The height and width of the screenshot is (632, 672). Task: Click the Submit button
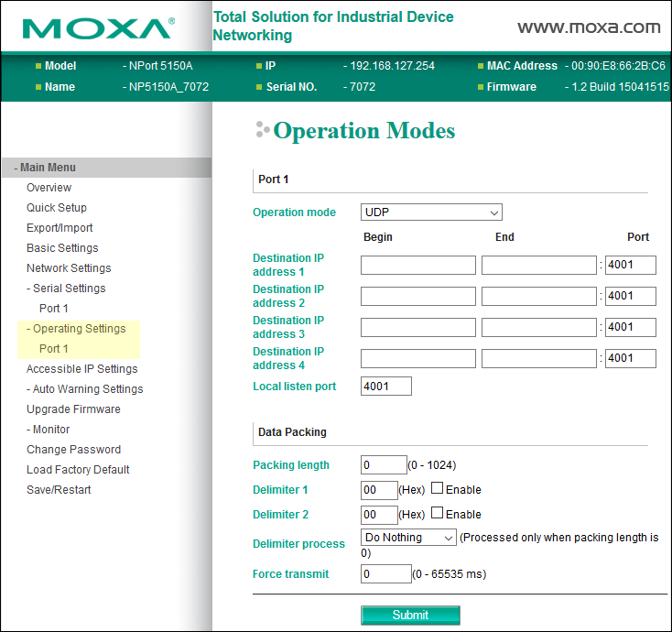pyautogui.click(x=410, y=616)
